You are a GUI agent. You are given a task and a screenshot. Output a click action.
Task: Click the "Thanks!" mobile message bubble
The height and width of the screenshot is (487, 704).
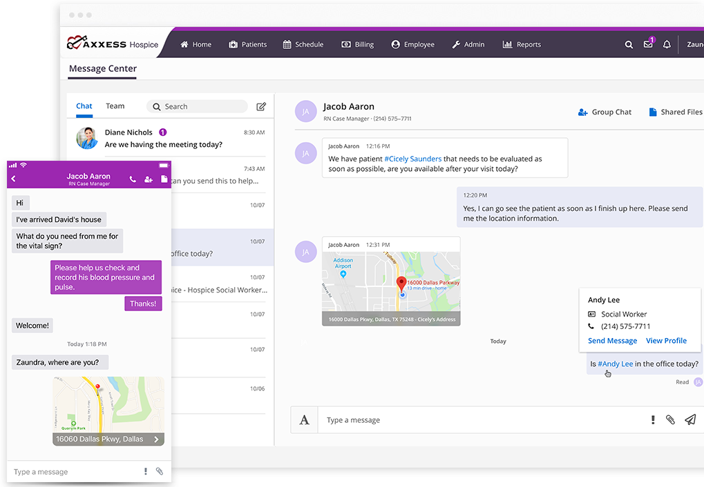coord(143,304)
